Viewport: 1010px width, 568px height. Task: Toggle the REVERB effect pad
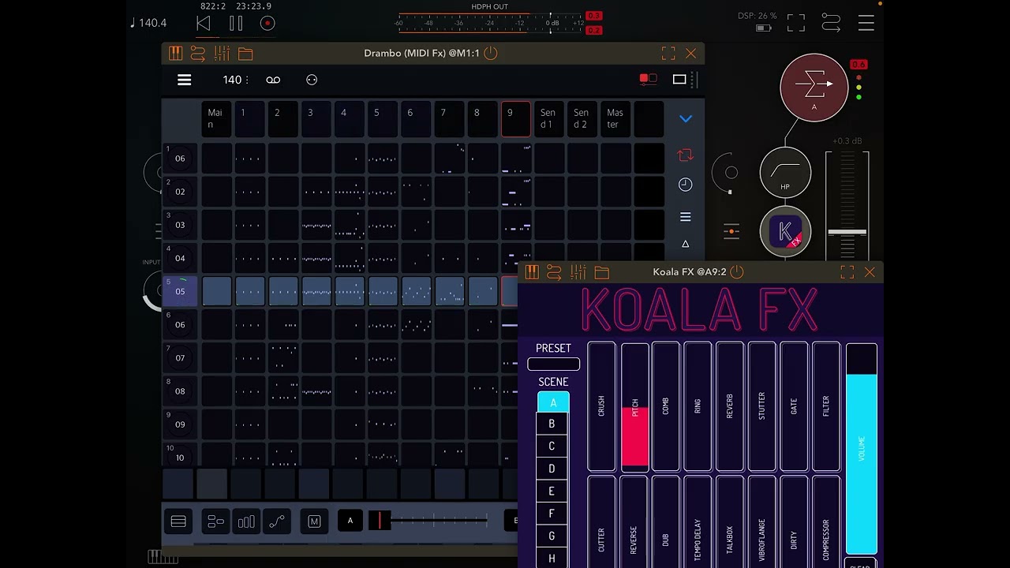(729, 407)
